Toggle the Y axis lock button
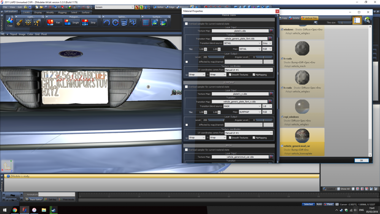The height and width of the screenshot is (214, 380). [141, 7]
